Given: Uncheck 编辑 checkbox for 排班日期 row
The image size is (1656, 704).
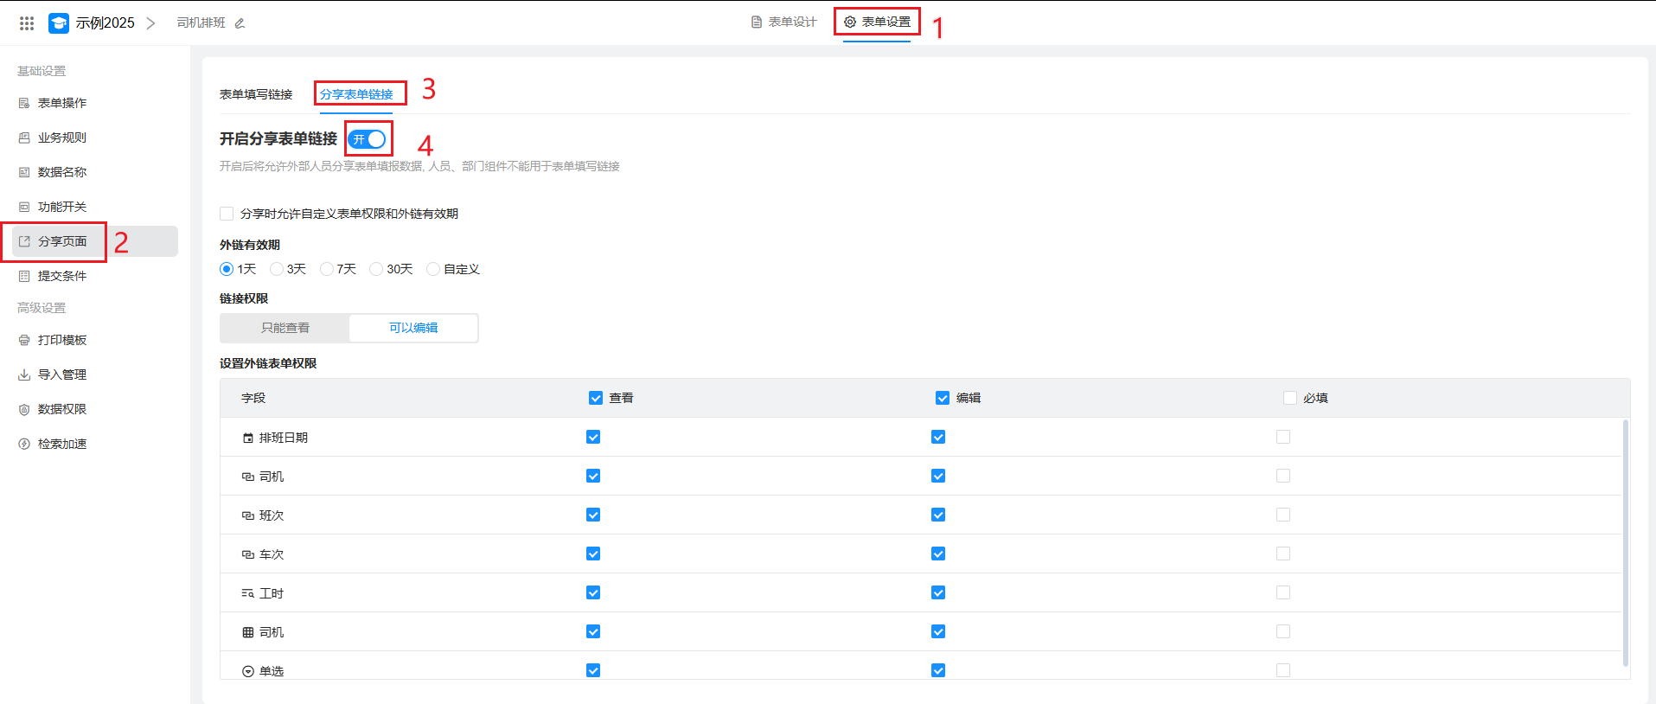Looking at the screenshot, I should [x=938, y=437].
